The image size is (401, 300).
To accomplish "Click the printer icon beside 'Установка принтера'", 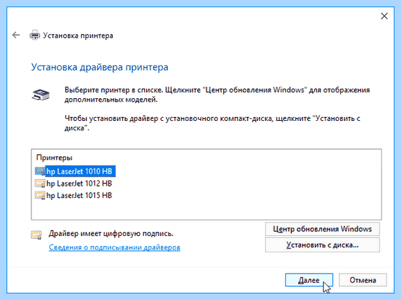I will [x=35, y=35].
